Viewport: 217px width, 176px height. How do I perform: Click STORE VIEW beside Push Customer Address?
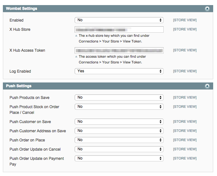(185, 131)
